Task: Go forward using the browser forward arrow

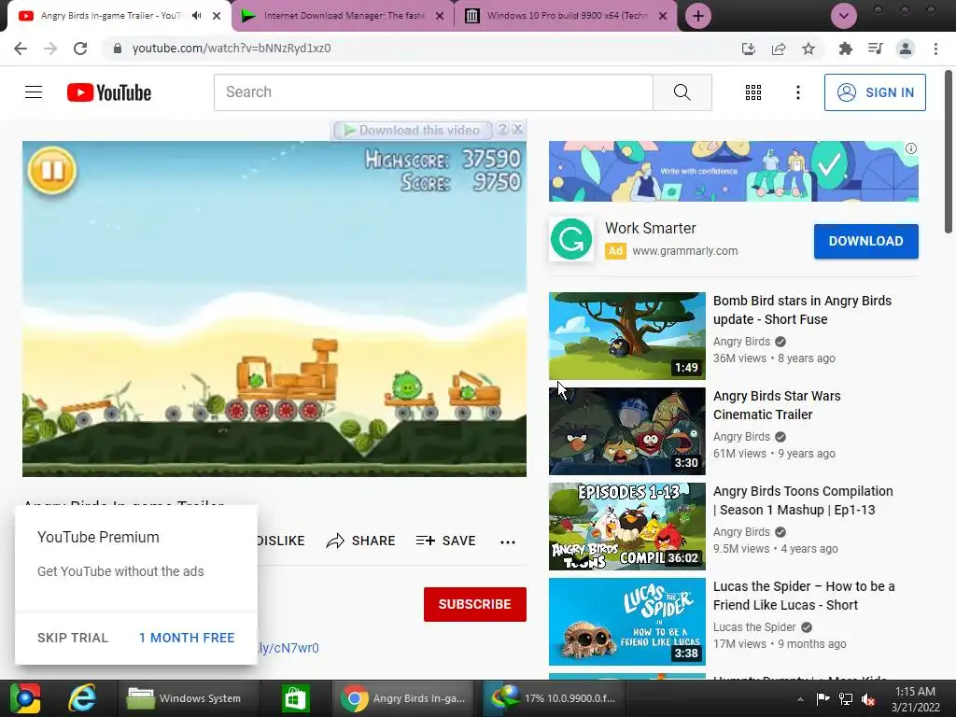Action: click(50, 49)
